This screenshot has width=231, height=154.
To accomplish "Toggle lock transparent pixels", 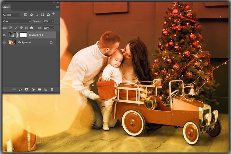I will 11,28.
